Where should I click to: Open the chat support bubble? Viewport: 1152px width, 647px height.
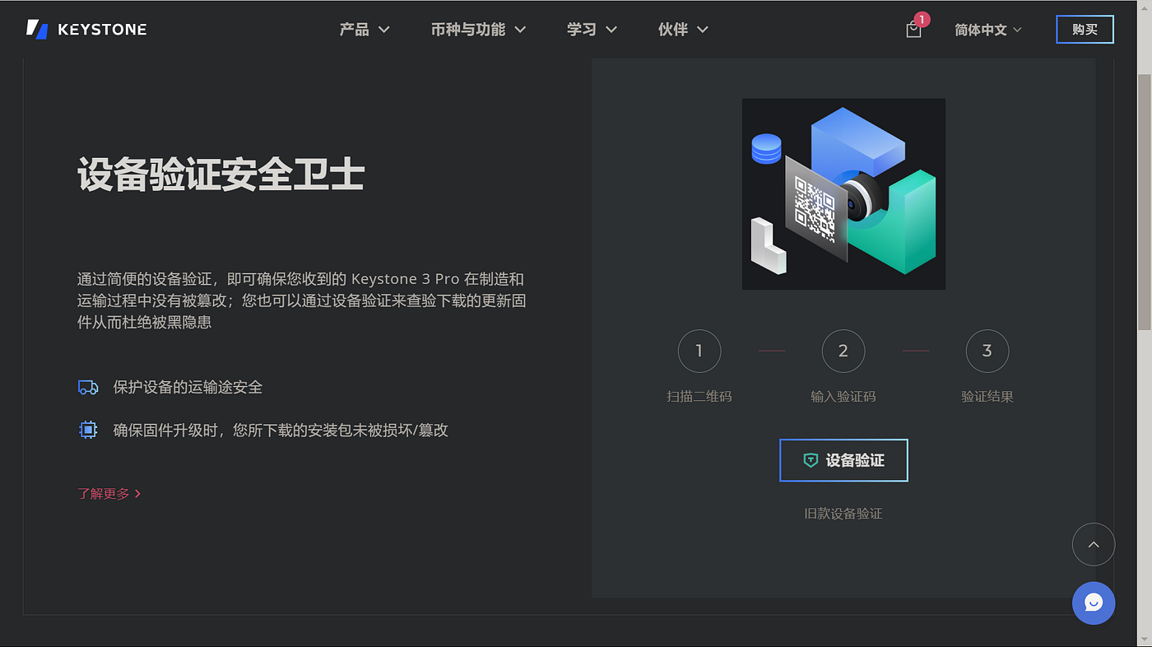pos(1094,603)
